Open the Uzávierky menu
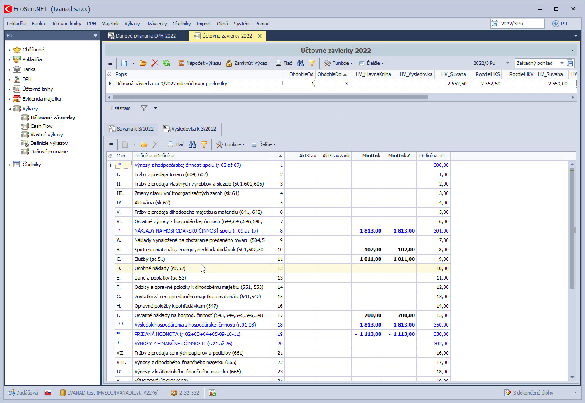 (x=156, y=24)
